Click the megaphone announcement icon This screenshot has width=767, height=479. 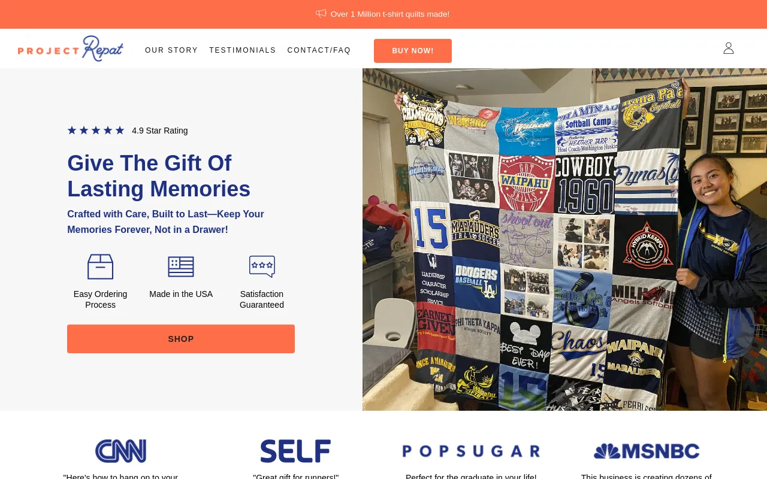pyautogui.click(x=321, y=13)
